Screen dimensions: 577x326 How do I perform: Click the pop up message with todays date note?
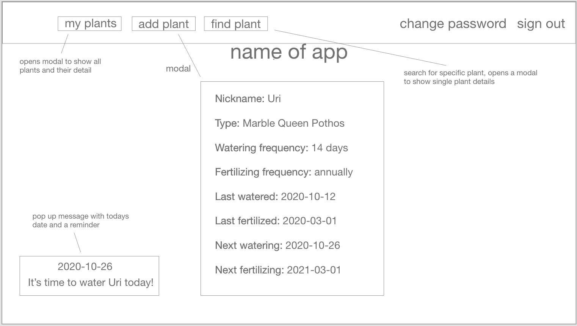(x=80, y=220)
